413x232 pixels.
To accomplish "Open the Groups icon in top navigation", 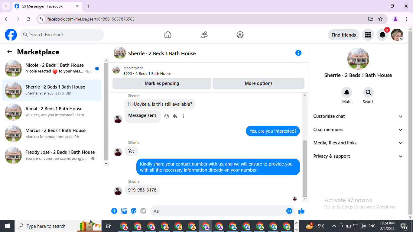I will [x=240, y=35].
